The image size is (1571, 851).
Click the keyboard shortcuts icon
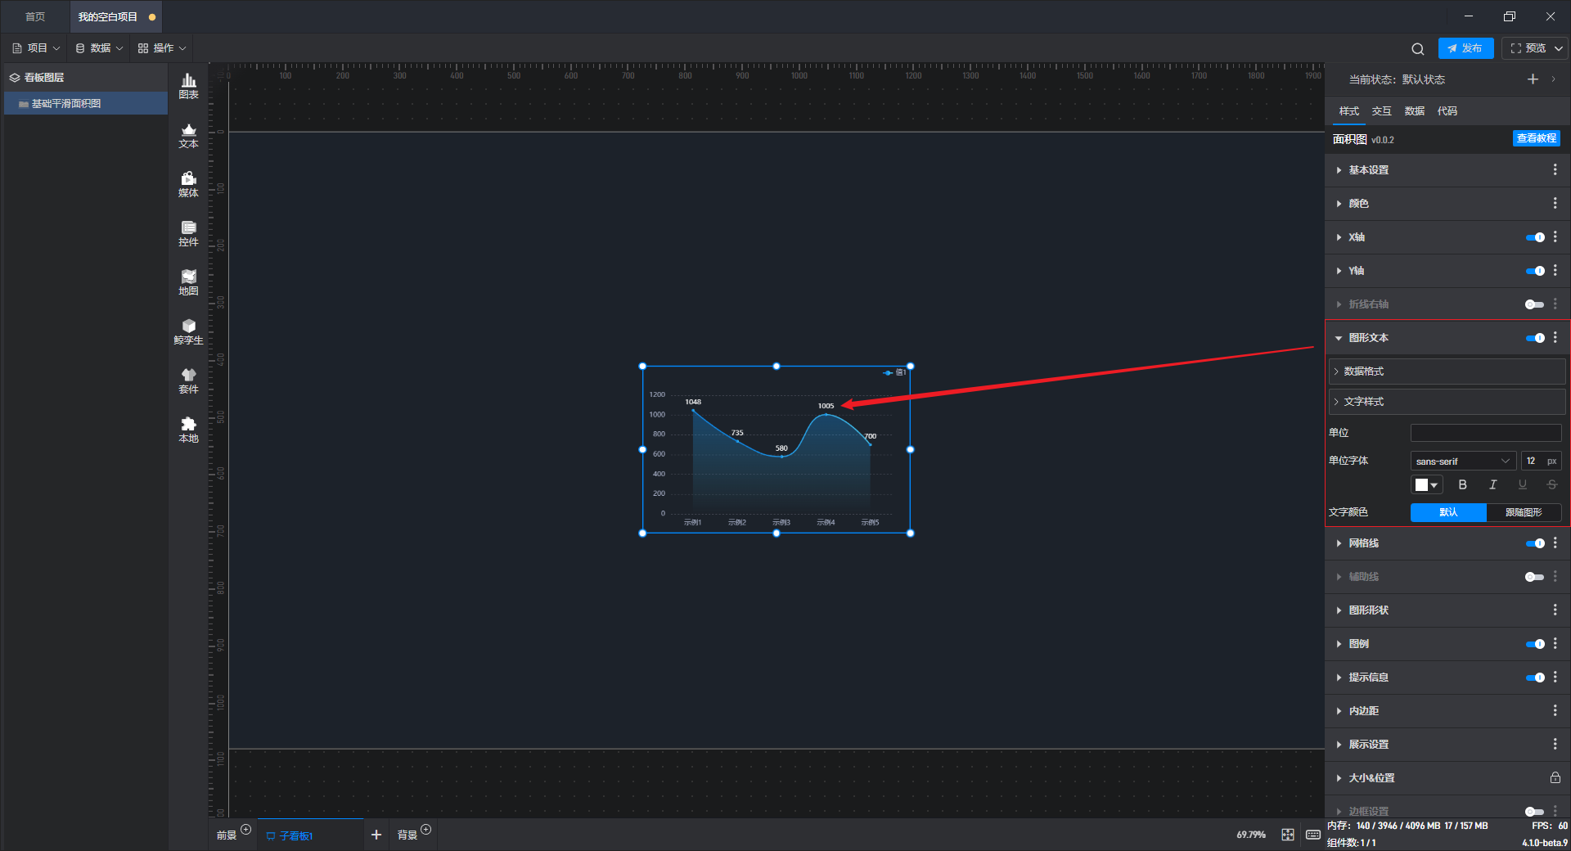pyautogui.click(x=1312, y=835)
